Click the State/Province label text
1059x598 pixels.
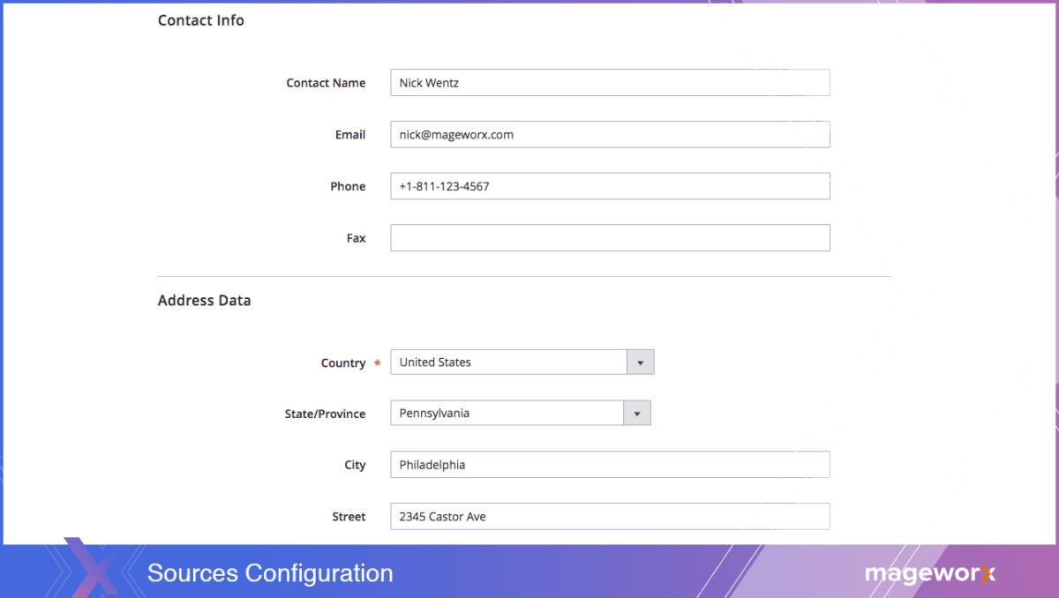click(325, 414)
